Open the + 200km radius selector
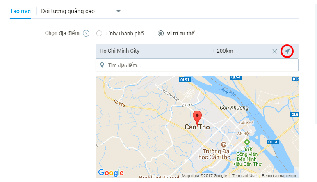Image resolution: width=317 pixels, height=182 pixels. (x=223, y=51)
